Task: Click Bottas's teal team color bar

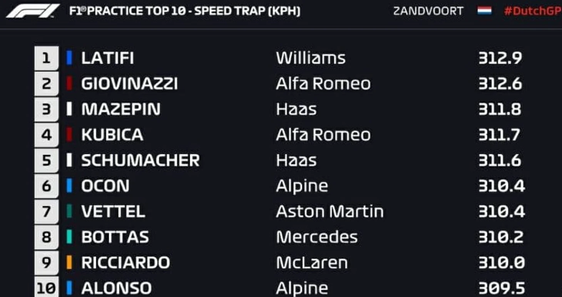Action: pos(69,237)
